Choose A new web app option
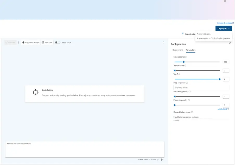The image size is (235, 165). 204,34
